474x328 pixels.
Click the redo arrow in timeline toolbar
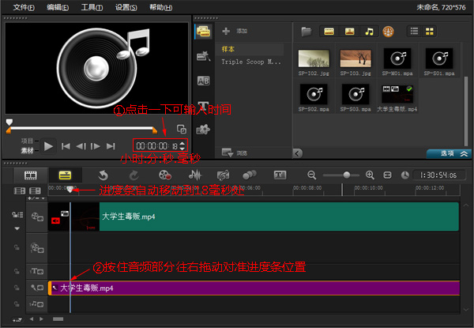pos(134,175)
